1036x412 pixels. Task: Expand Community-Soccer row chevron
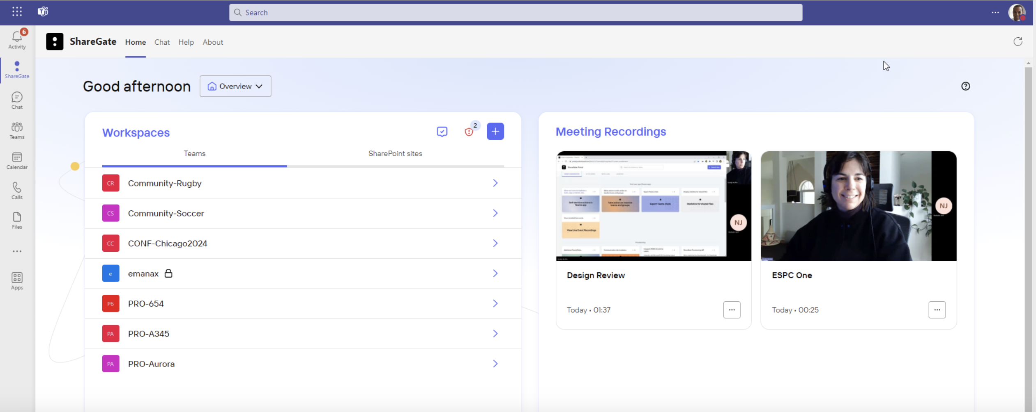[495, 213]
